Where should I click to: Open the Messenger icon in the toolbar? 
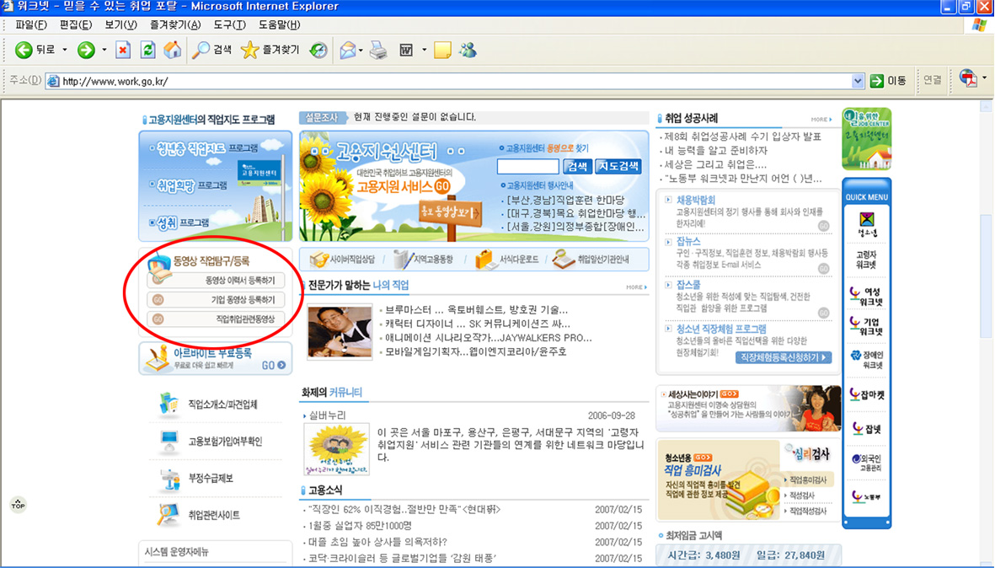(468, 51)
